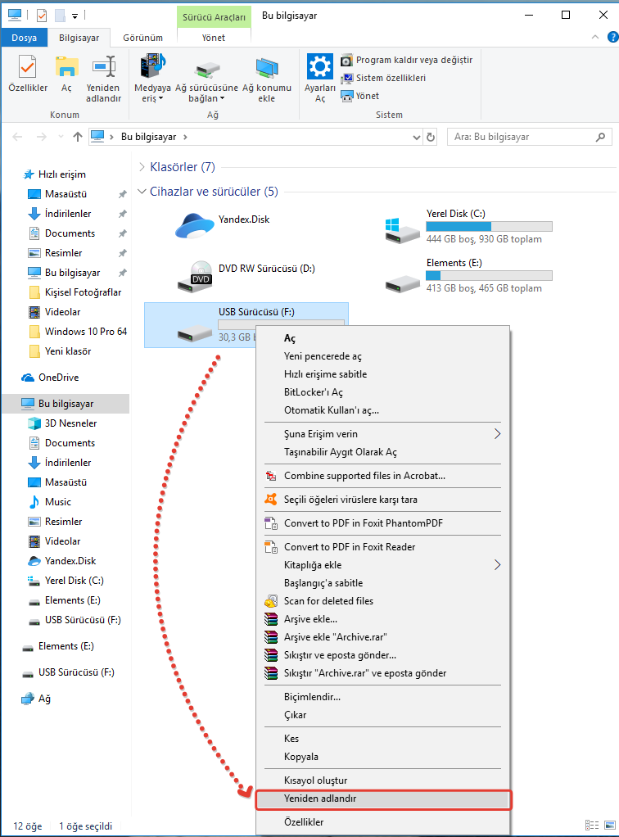
Task: Click refresh button beside address bar
Action: 431,137
